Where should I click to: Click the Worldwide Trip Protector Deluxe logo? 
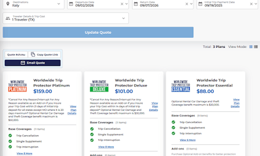coord(99,86)
